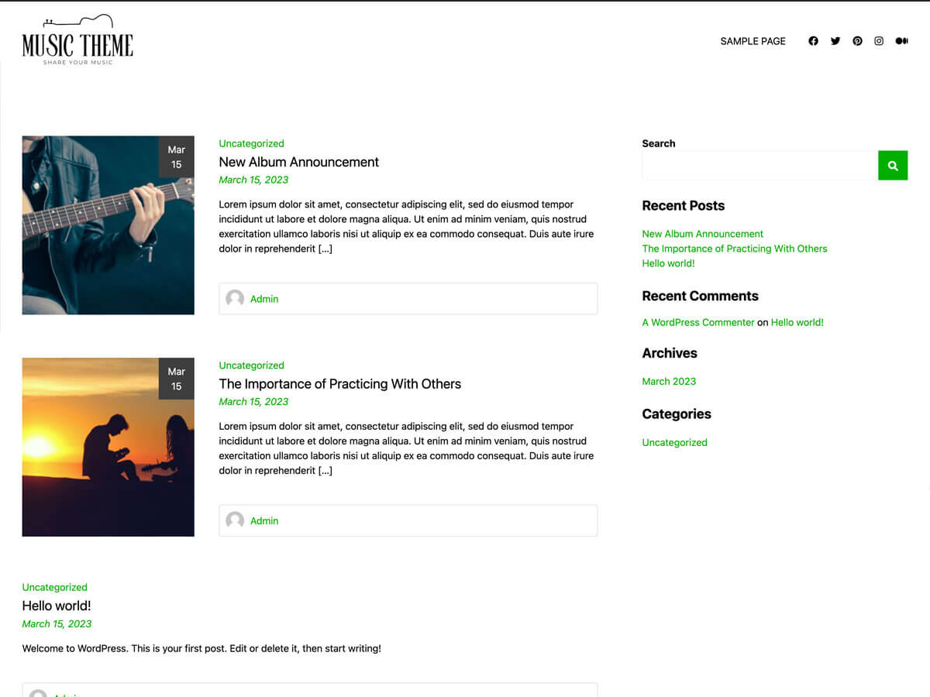This screenshot has height=697, width=930.
Task: Open the Pinterest social icon
Action: click(x=857, y=40)
